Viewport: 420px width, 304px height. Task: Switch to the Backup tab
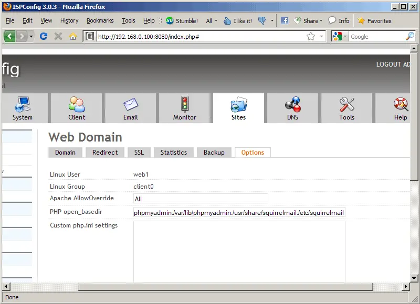pos(214,153)
